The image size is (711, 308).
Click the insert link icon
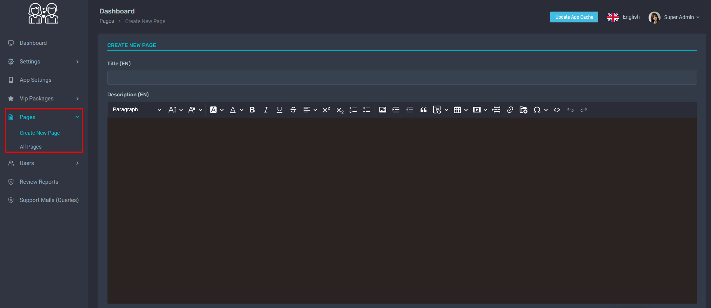click(510, 110)
